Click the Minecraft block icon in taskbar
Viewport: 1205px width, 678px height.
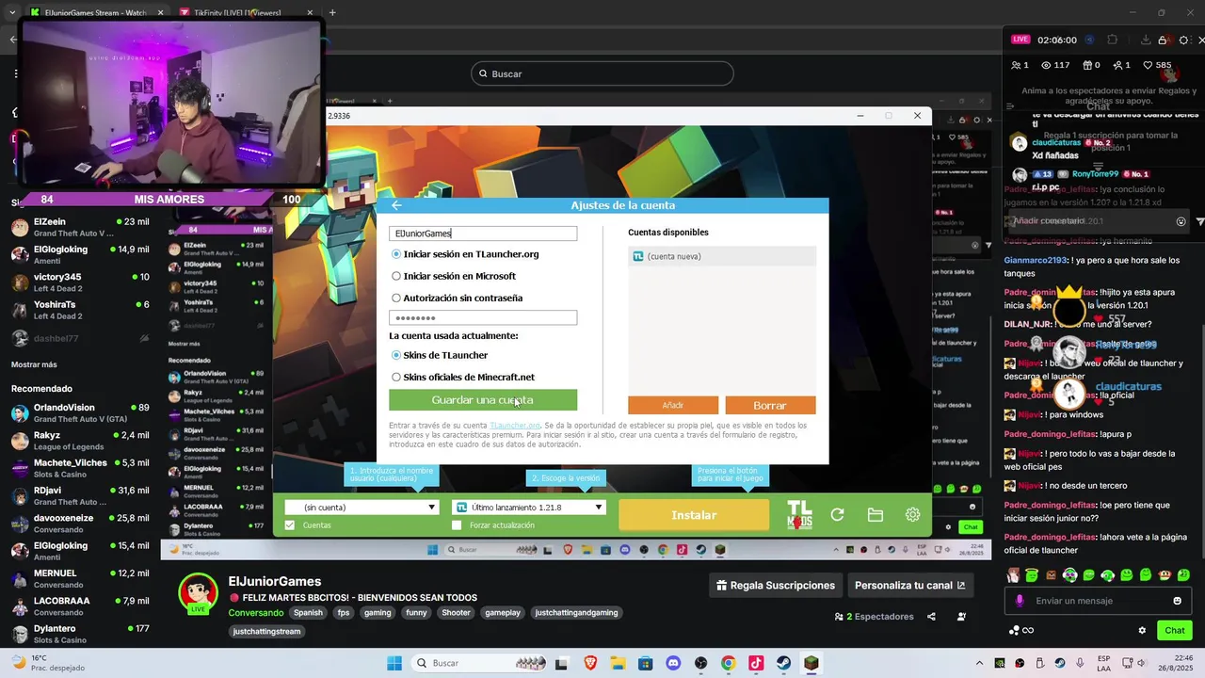(x=811, y=663)
